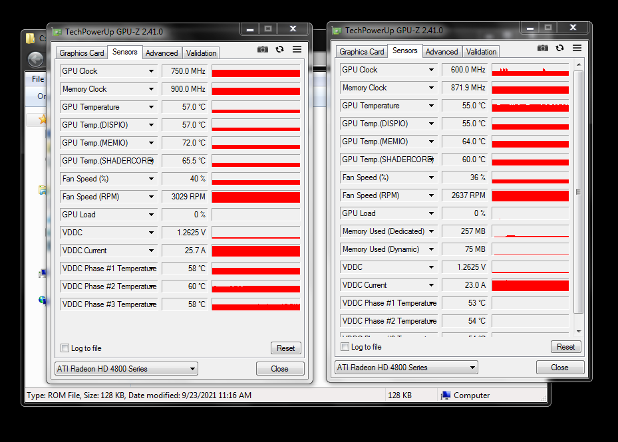618x442 pixels.
Task: Open GPU Load dropdown in right window
Action: point(431,213)
